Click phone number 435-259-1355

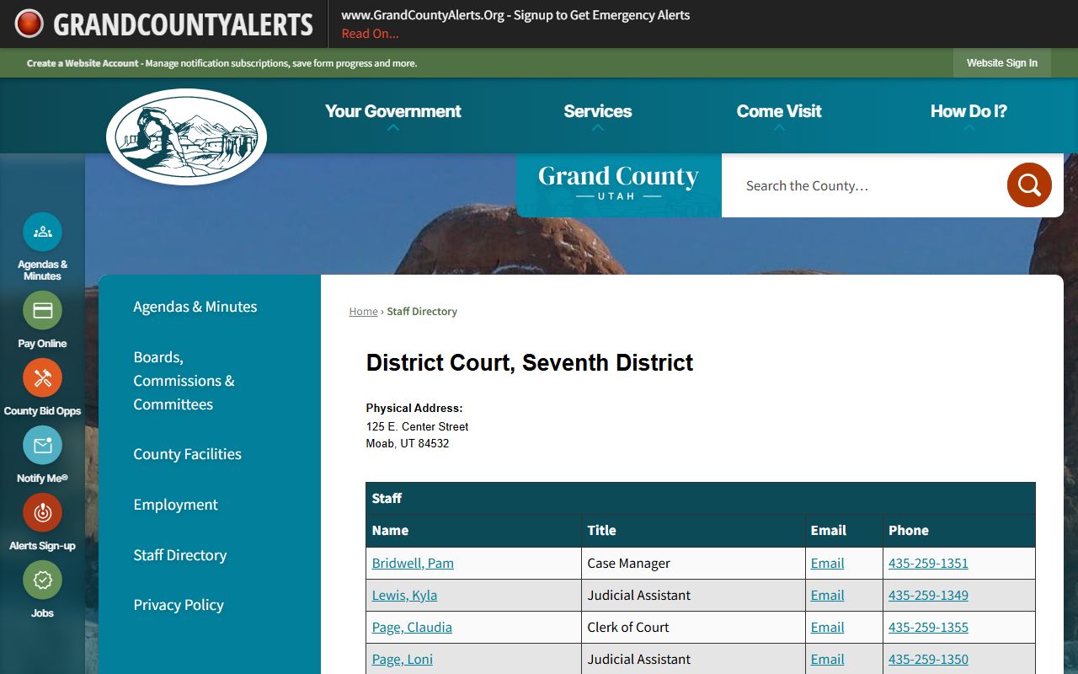tap(928, 628)
